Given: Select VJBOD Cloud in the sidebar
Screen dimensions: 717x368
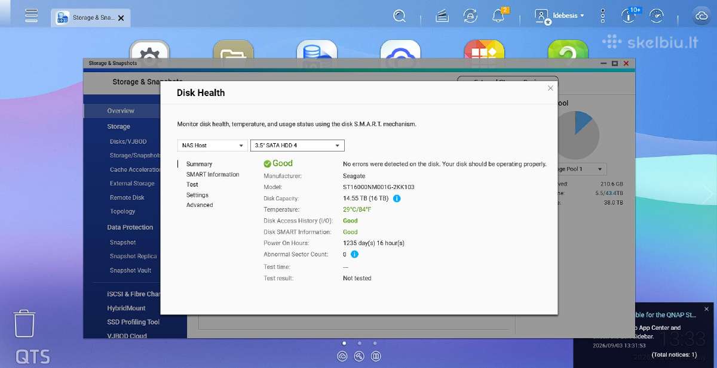Looking at the screenshot, I should click(127, 335).
